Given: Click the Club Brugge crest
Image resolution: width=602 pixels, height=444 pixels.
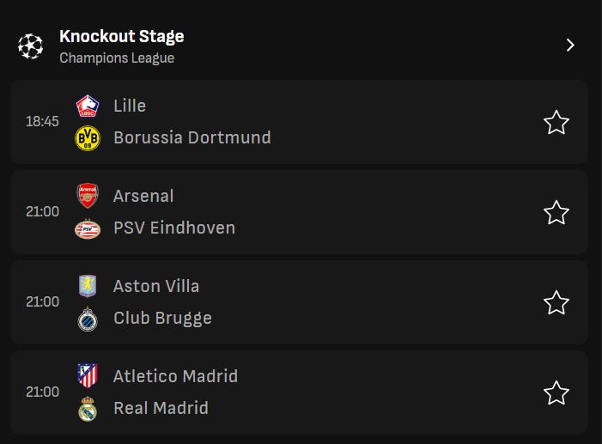Looking at the screenshot, I should [x=88, y=319].
